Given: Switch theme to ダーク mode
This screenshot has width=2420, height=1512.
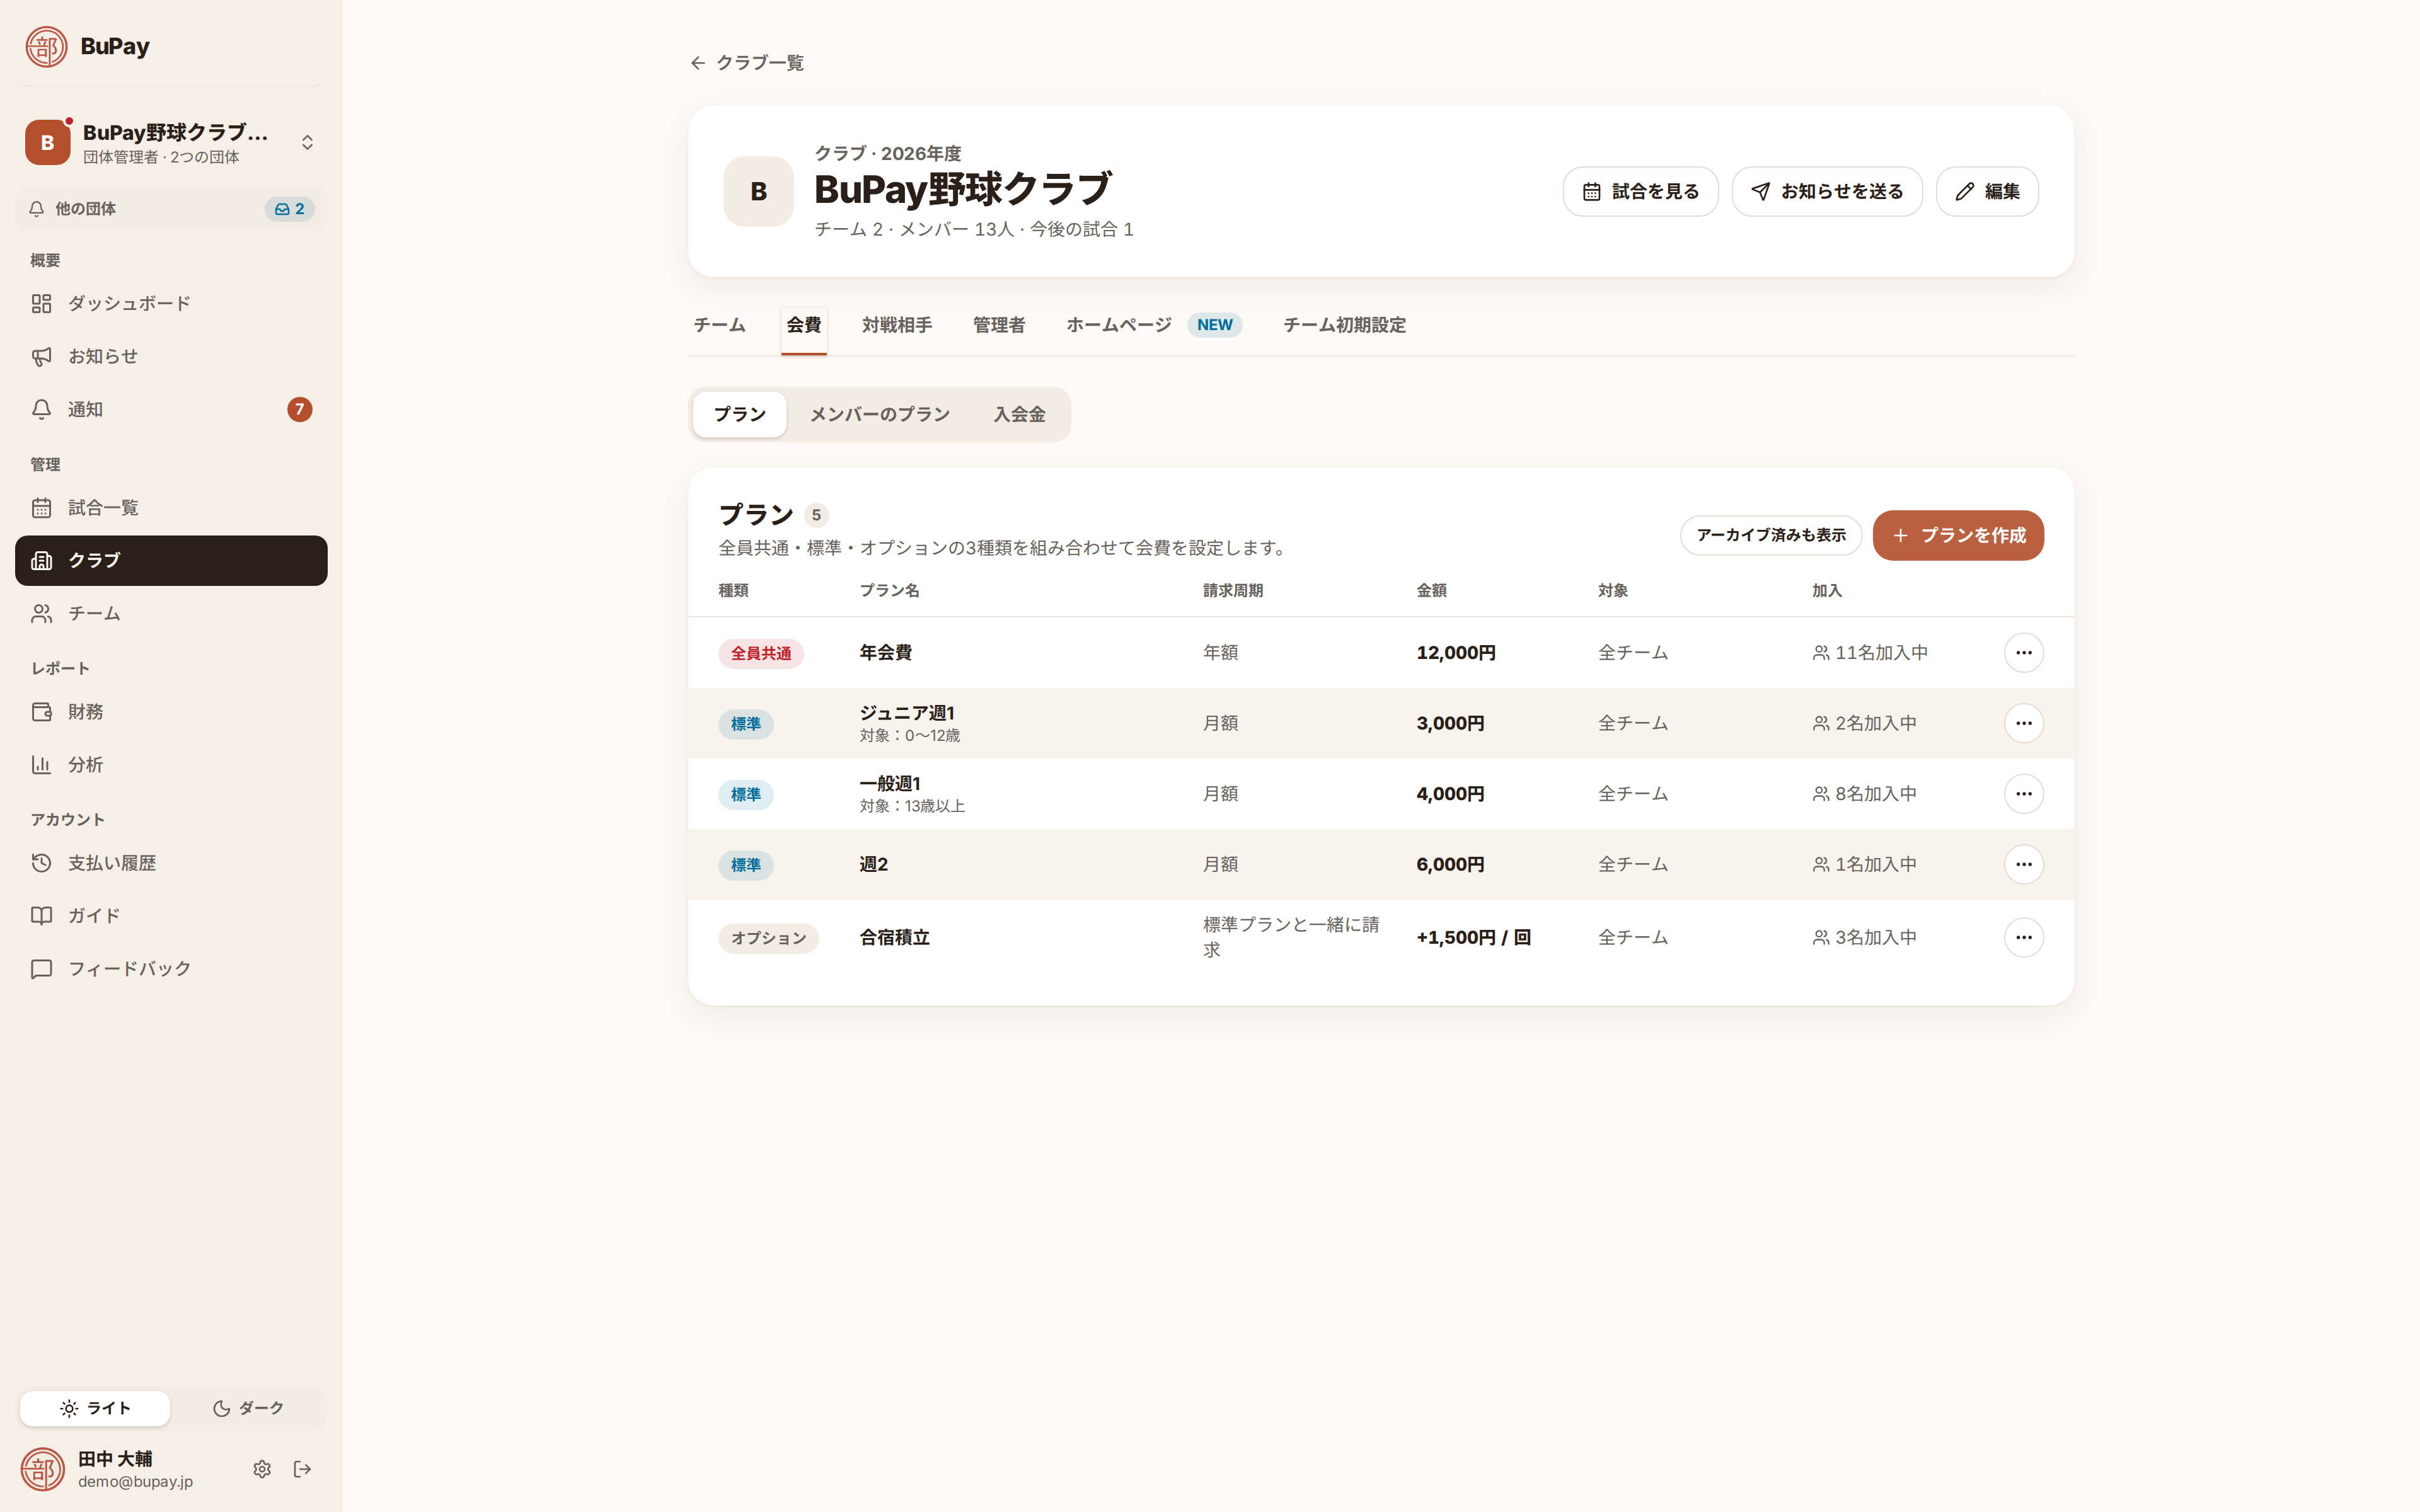Looking at the screenshot, I should point(248,1408).
